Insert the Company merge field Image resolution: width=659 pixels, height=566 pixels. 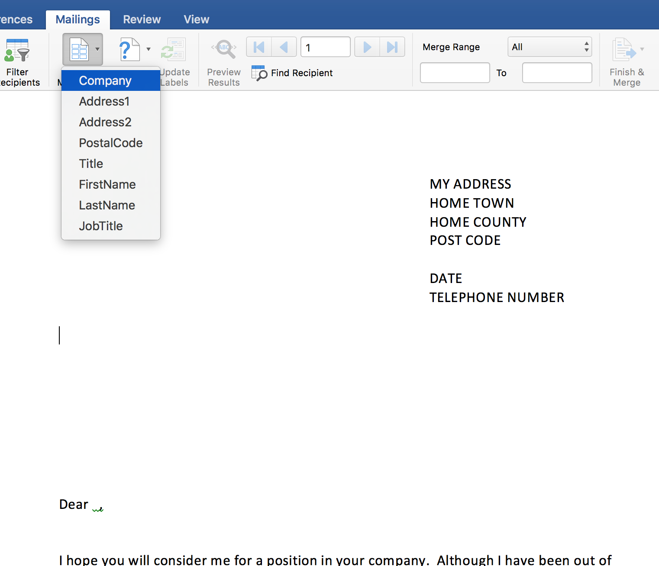tap(105, 80)
